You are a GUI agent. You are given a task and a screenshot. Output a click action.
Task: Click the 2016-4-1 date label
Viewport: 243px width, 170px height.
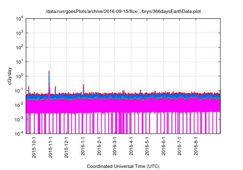click(131, 146)
